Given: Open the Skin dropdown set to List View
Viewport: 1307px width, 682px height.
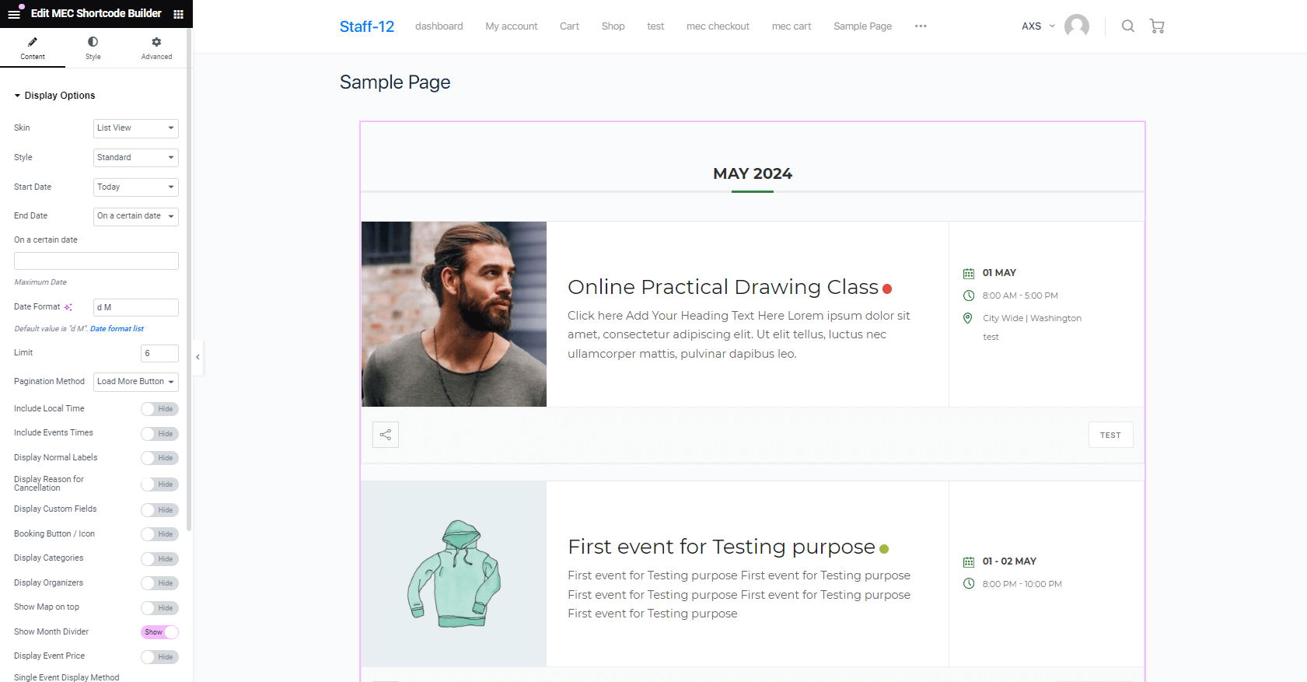Looking at the screenshot, I should point(135,128).
